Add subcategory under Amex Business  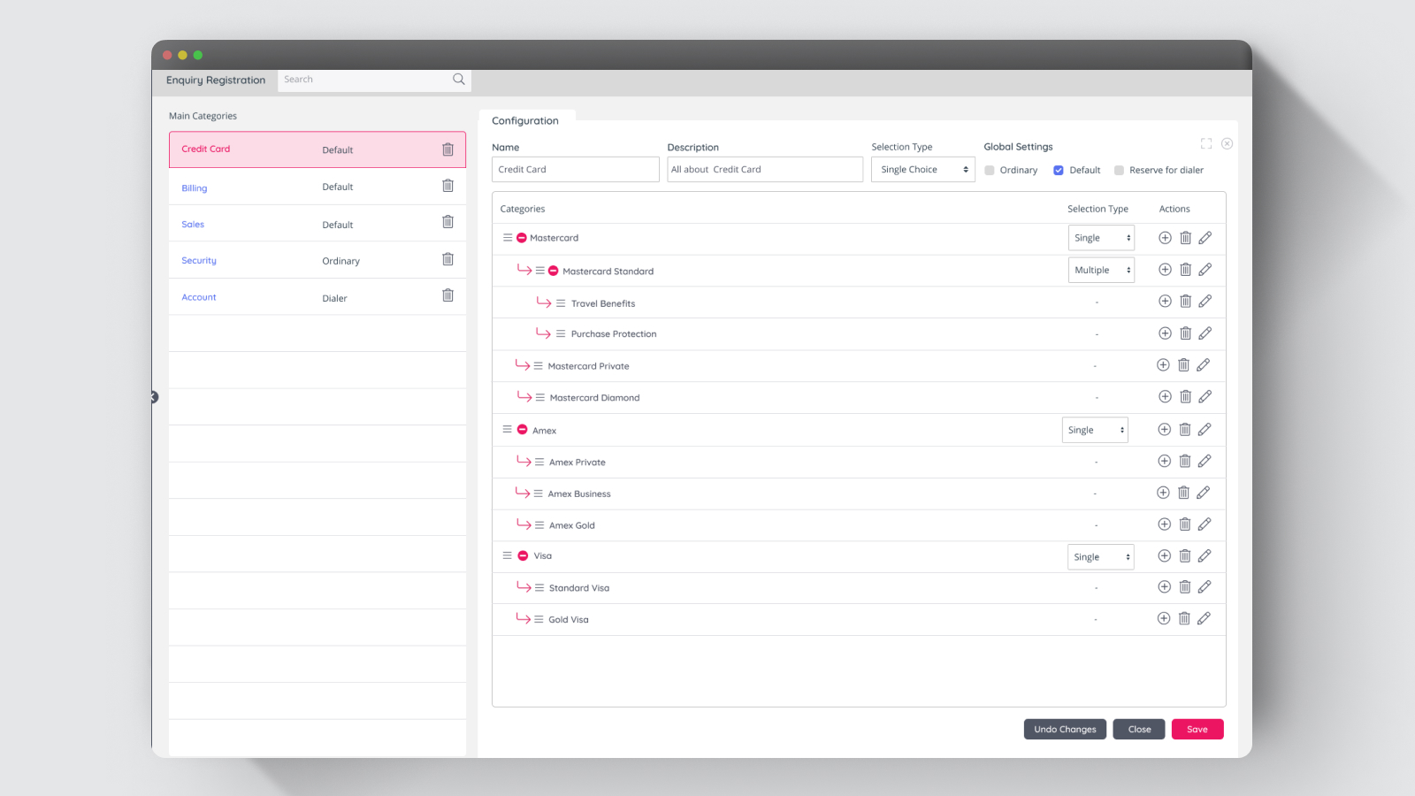tap(1163, 493)
